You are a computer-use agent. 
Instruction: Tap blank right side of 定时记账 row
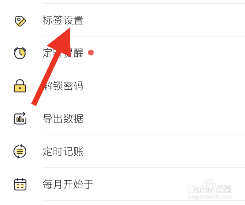164,151
